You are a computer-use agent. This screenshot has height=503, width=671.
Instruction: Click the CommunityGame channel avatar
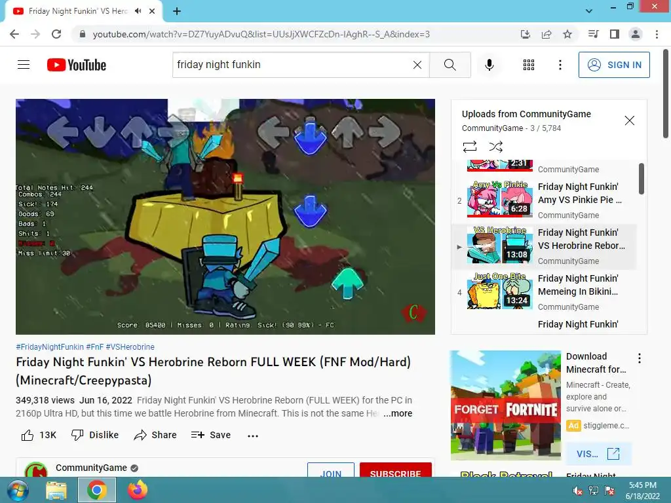tap(36, 470)
